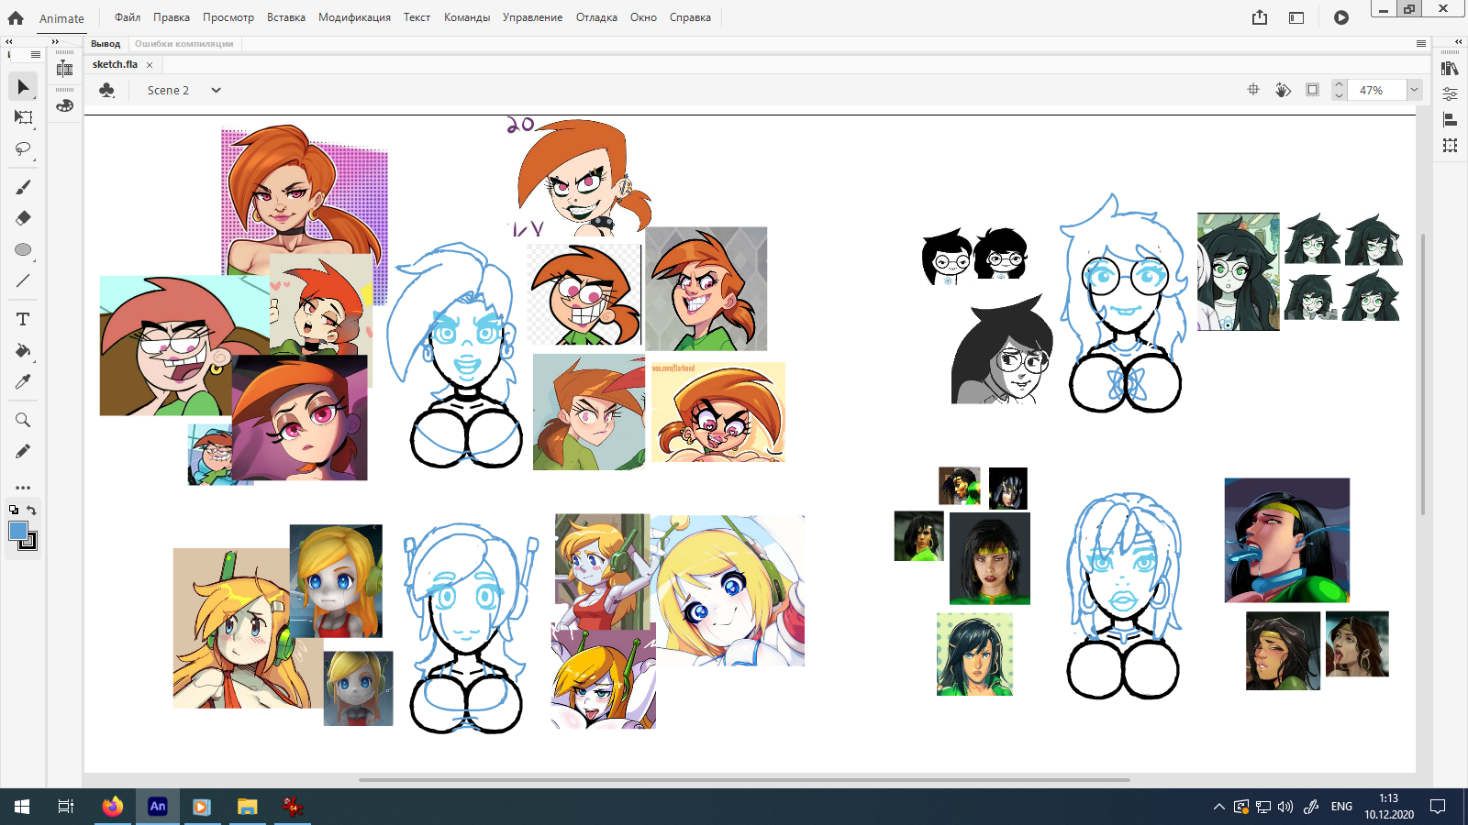The height and width of the screenshot is (825, 1468).
Task: Open the Windows Start menu
Action: click(22, 807)
